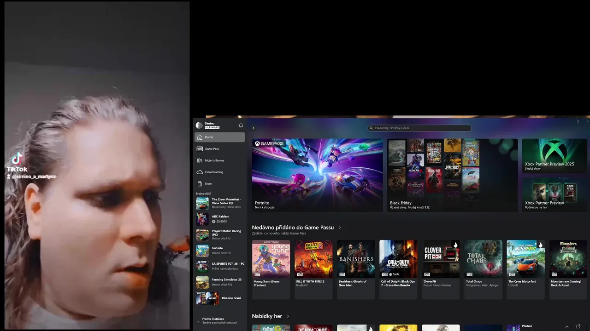Click 'EA SPORTS FC 26 – PC' title
Screen dimensions: 590x331
click(x=228, y=264)
